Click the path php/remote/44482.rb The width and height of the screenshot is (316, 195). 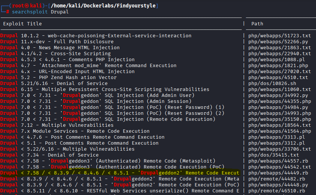coord(276,179)
